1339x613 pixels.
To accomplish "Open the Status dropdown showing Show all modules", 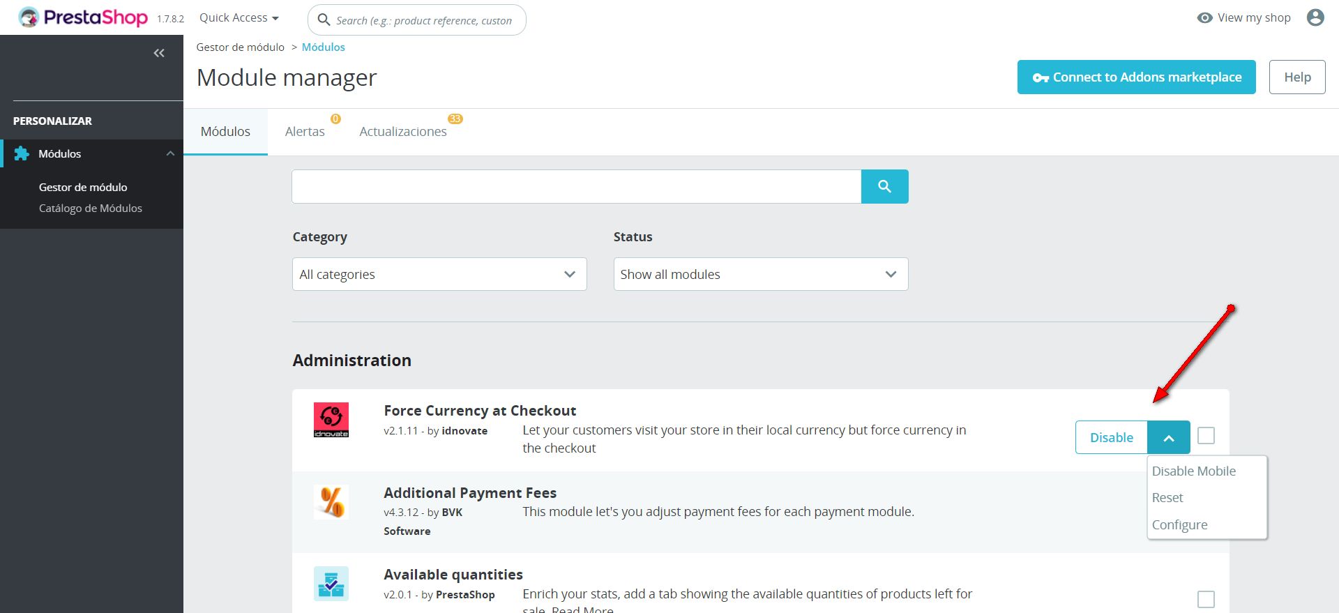I will 760,274.
